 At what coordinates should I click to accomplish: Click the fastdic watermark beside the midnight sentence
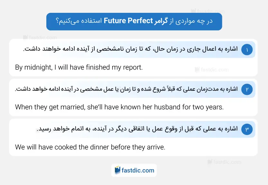[212, 70]
